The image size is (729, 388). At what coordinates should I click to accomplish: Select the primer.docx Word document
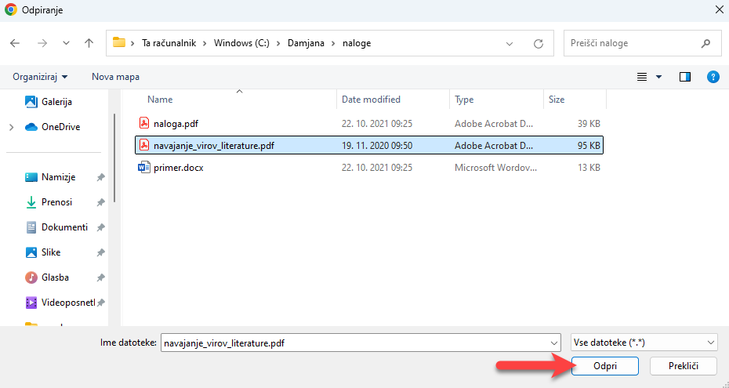178,168
